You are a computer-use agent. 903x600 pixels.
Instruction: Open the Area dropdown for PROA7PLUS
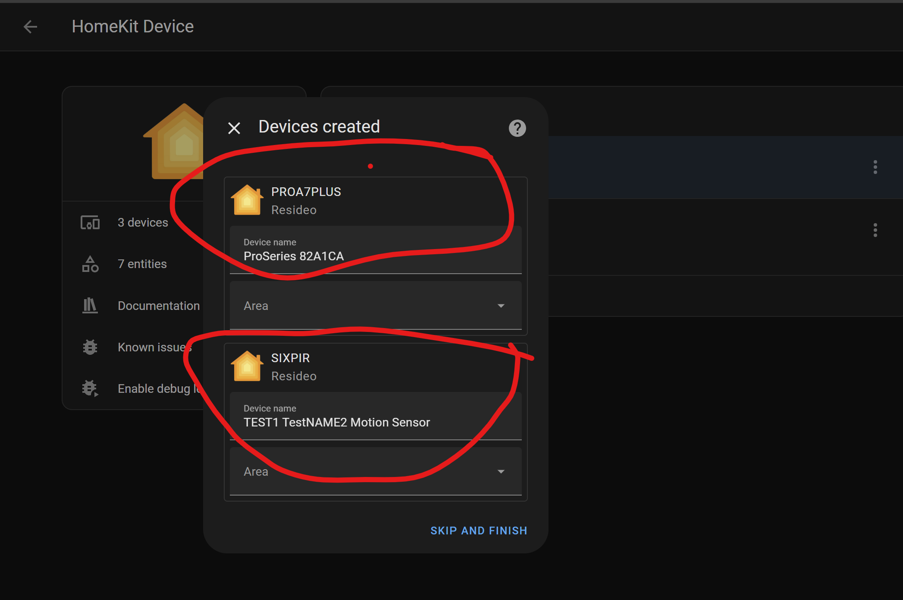376,306
